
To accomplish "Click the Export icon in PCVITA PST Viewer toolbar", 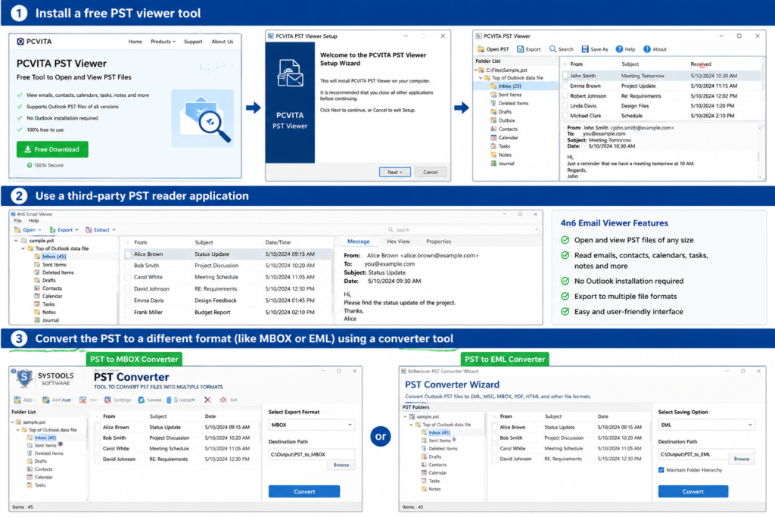I will [520, 49].
